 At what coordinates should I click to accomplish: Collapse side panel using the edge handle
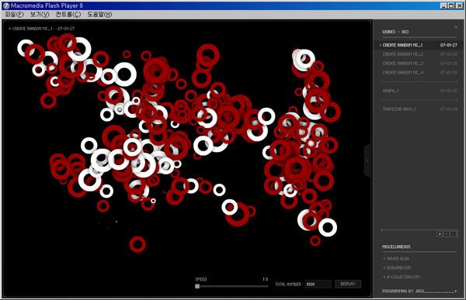pyautogui.click(x=367, y=160)
